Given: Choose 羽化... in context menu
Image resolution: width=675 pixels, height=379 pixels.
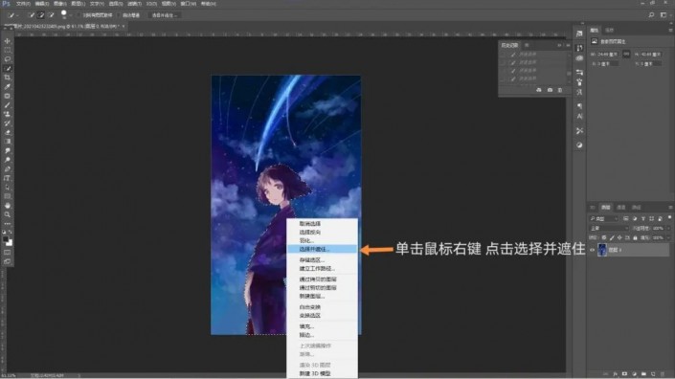Looking at the screenshot, I should 322,240.
